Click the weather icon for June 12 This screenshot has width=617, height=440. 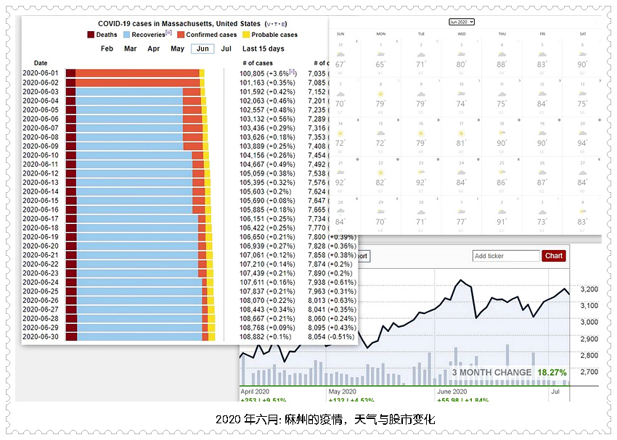coord(542,94)
